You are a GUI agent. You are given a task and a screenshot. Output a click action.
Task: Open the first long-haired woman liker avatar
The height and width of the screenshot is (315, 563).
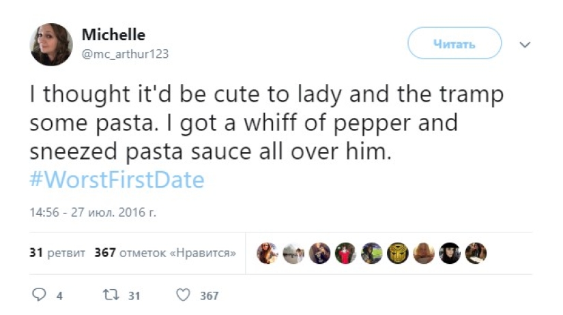click(x=267, y=253)
